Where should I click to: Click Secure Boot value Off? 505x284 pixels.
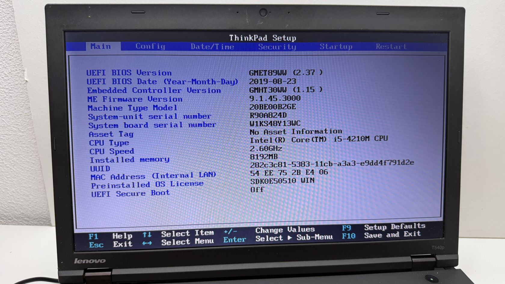tap(257, 190)
